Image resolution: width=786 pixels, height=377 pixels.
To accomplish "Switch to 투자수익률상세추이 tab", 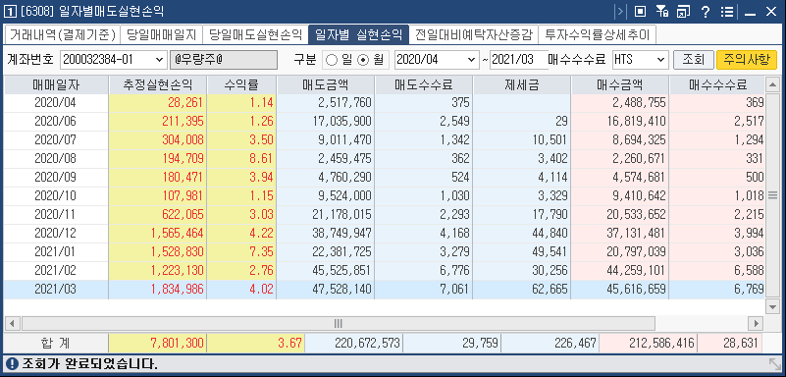I will 597,35.
